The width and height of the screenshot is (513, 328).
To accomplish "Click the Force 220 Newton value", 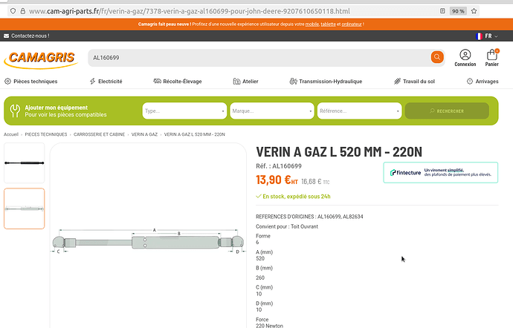I will tap(269, 326).
